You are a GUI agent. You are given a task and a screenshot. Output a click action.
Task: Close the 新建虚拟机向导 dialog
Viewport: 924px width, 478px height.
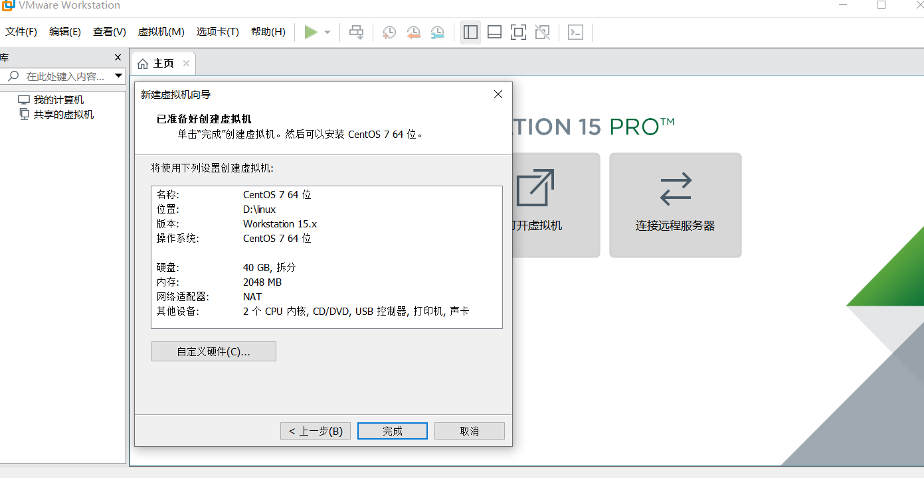(498, 94)
